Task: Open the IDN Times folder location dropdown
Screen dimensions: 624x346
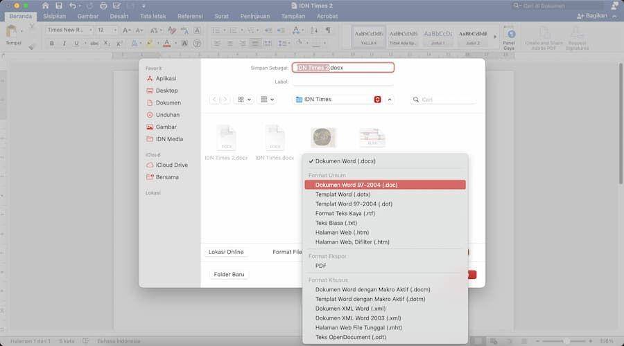Action: click(x=338, y=100)
